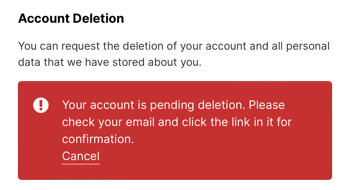
Task: Click the white exclamation warning icon
Action: 41,105
